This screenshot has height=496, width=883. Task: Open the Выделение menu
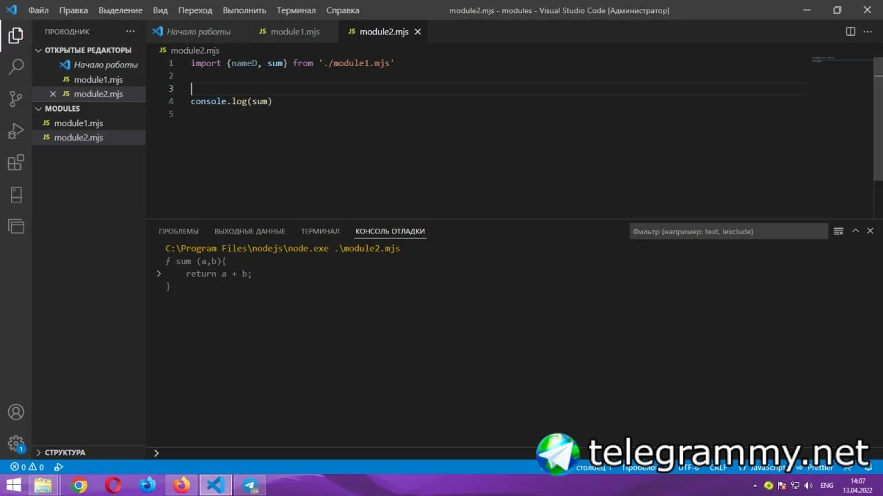pyautogui.click(x=120, y=10)
